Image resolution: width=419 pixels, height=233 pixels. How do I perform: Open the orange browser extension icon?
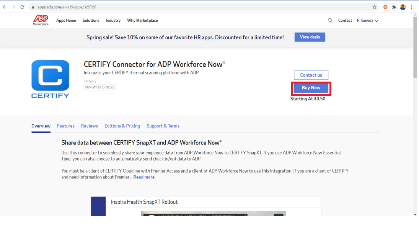(385, 7)
